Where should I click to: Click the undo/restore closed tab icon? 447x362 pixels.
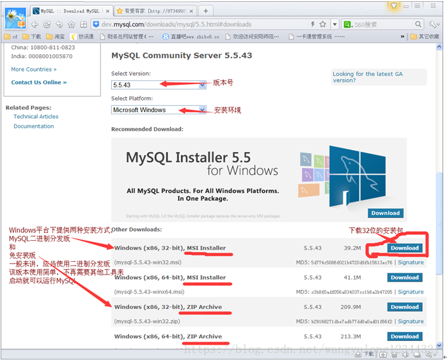(x=59, y=24)
